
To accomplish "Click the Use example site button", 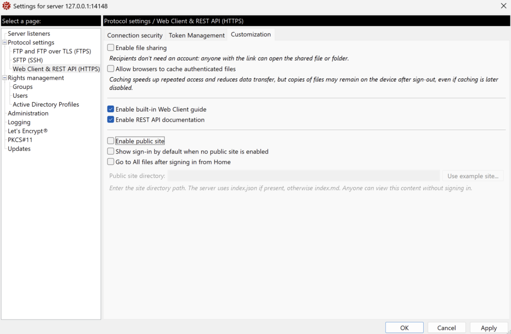I will click(473, 176).
